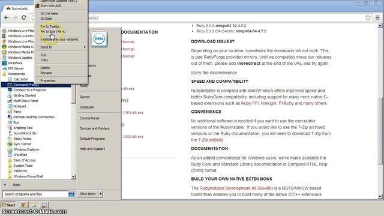Screen dimensions: 384x216
Task: Open Help and Support link
Action: coord(92,149)
